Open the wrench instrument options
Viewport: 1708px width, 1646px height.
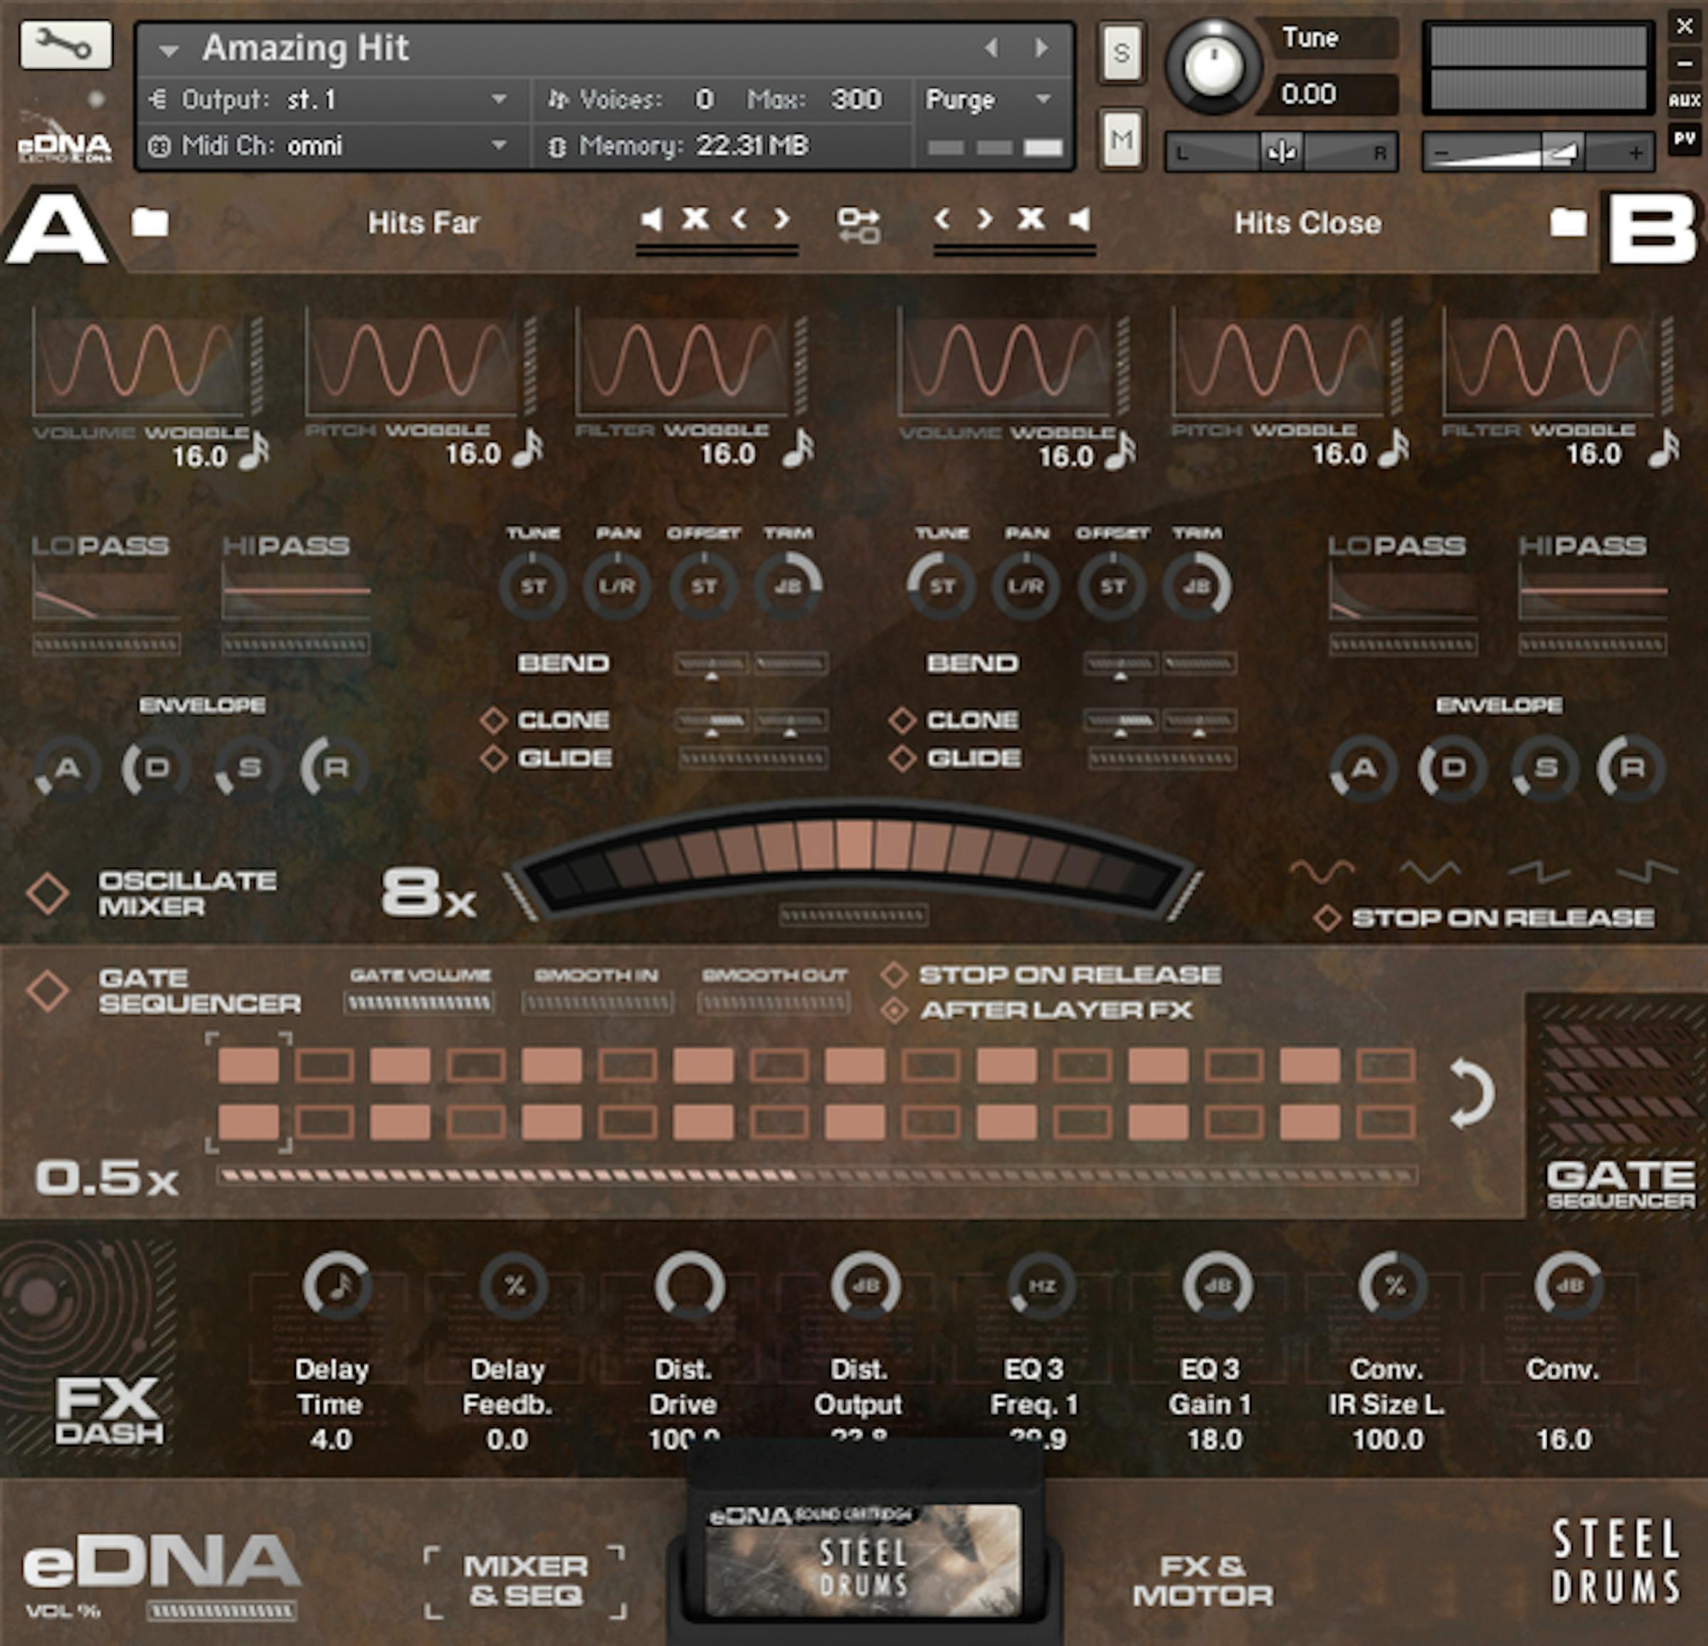pyautogui.click(x=65, y=44)
